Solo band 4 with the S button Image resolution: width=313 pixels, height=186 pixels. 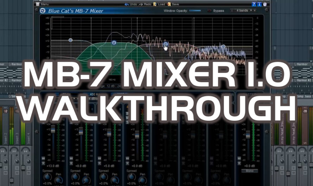click(127, 122)
